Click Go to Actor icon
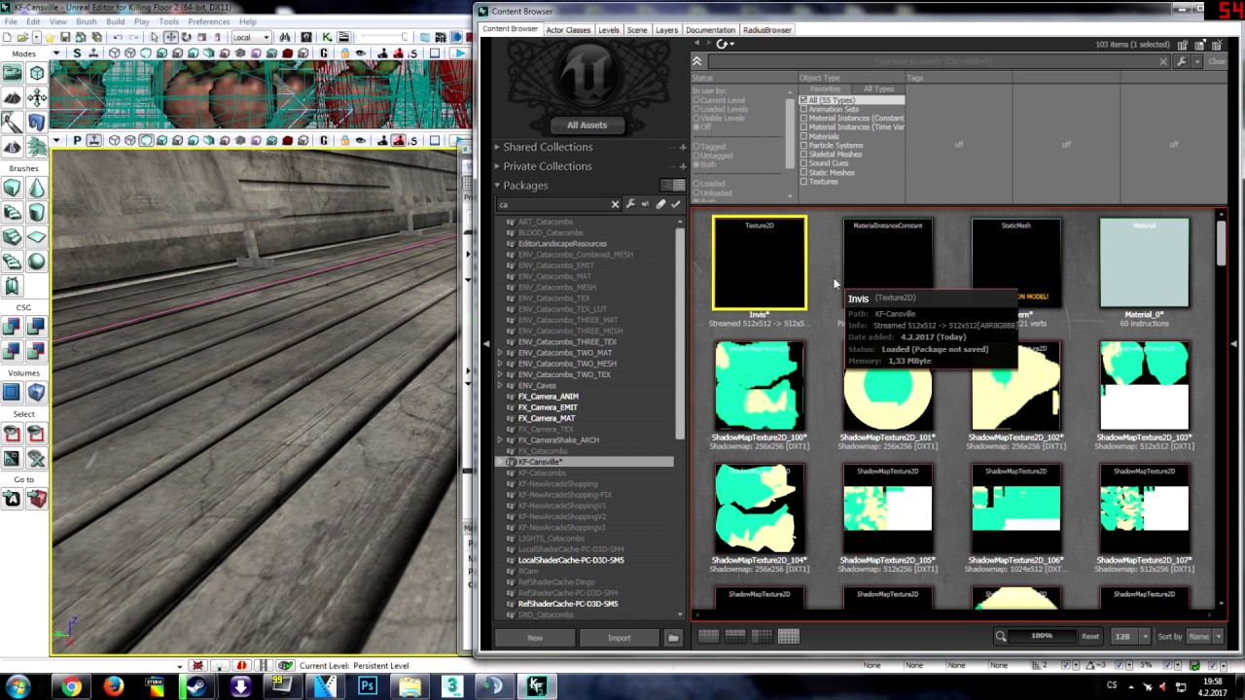The image size is (1245, 700). pyautogui.click(x=13, y=499)
